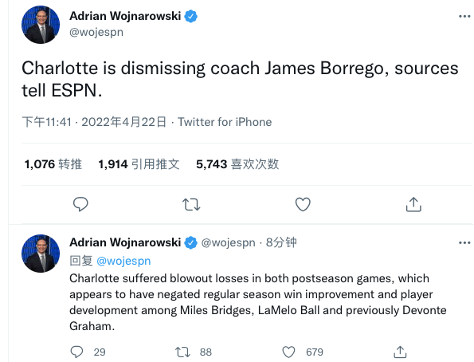
Task: Share the main tweet via upload icon
Action: [x=413, y=204]
